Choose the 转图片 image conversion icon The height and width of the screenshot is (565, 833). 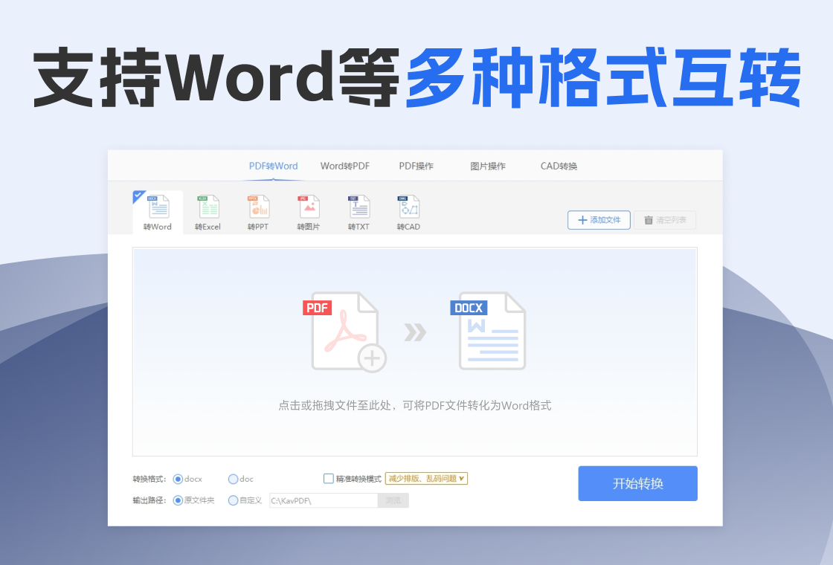(x=309, y=213)
